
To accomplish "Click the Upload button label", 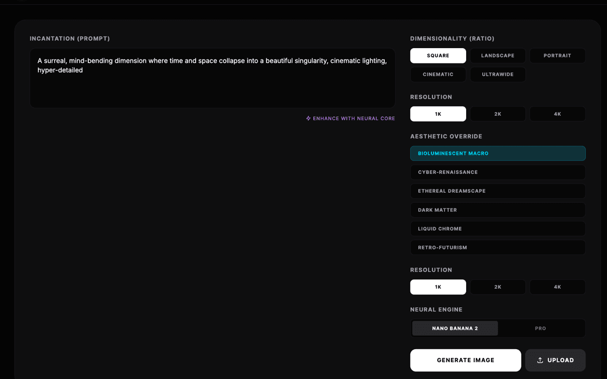I will (x=560, y=360).
